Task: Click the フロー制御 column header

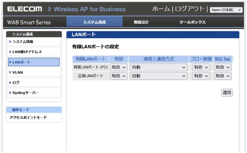Action: click(201, 59)
